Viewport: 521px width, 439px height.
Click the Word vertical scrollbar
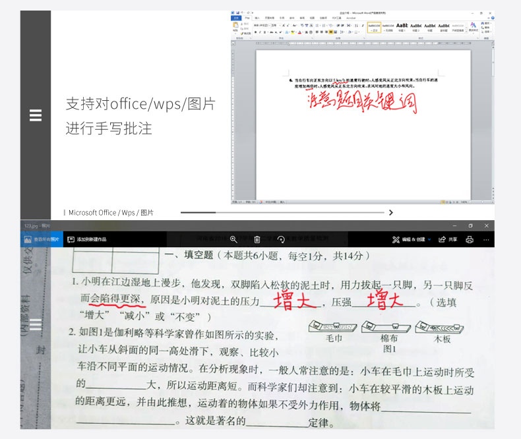click(x=493, y=119)
